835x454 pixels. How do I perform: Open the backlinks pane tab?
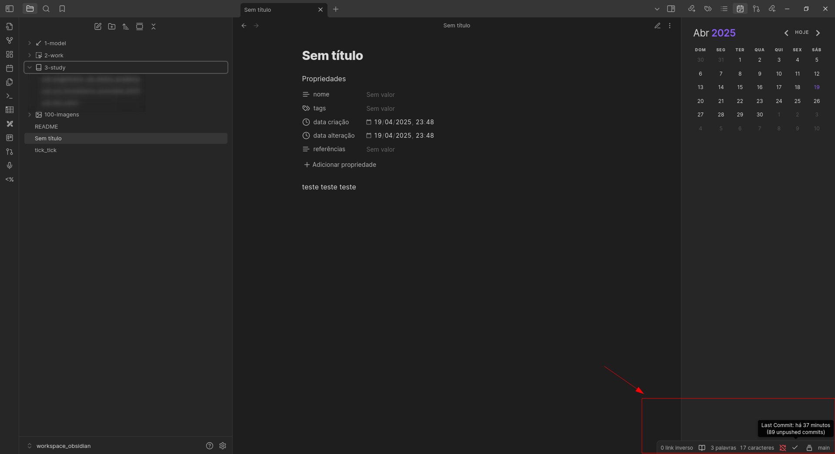(772, 9)
